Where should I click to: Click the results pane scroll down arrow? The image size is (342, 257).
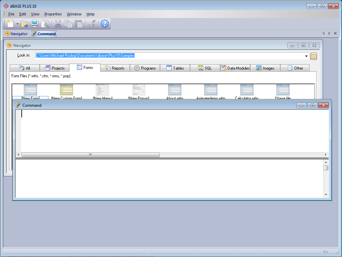[x=326, y=194]
